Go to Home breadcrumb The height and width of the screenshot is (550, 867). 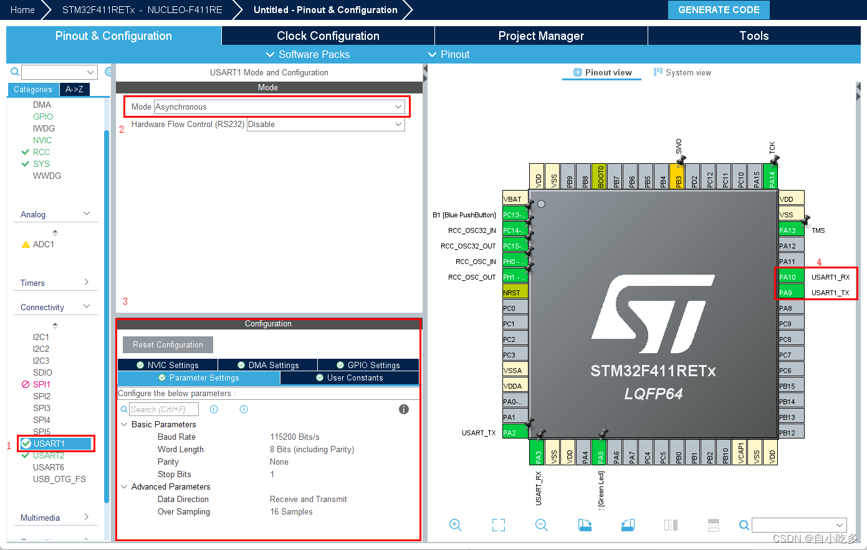22,10
